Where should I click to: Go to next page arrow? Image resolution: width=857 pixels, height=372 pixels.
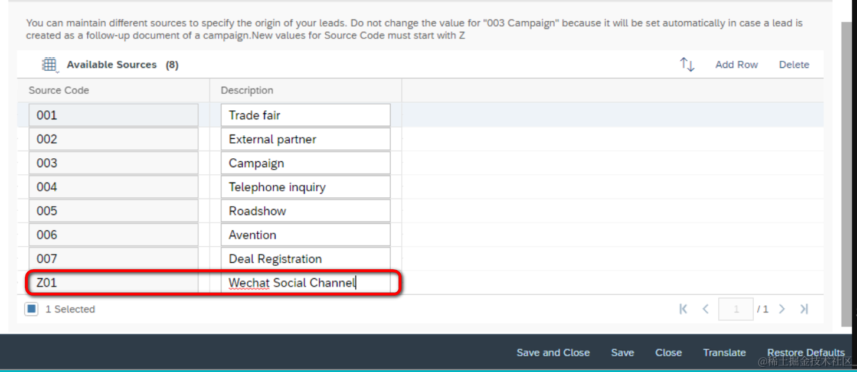[x=782, y=309]
